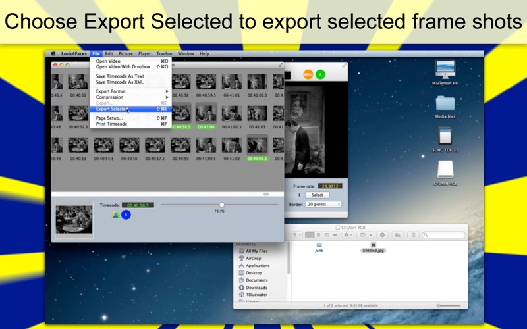The width and height of the screenshot is (527, 329).
Task: Open the Edit menu
Action: (109, 53)
